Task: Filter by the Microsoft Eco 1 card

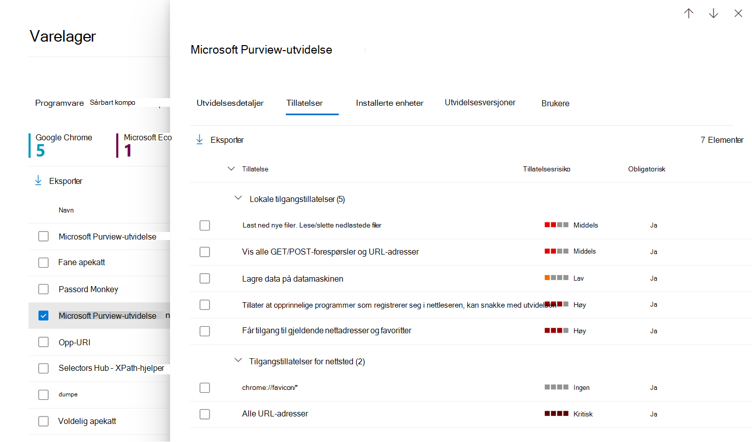Action: [145, 145]
